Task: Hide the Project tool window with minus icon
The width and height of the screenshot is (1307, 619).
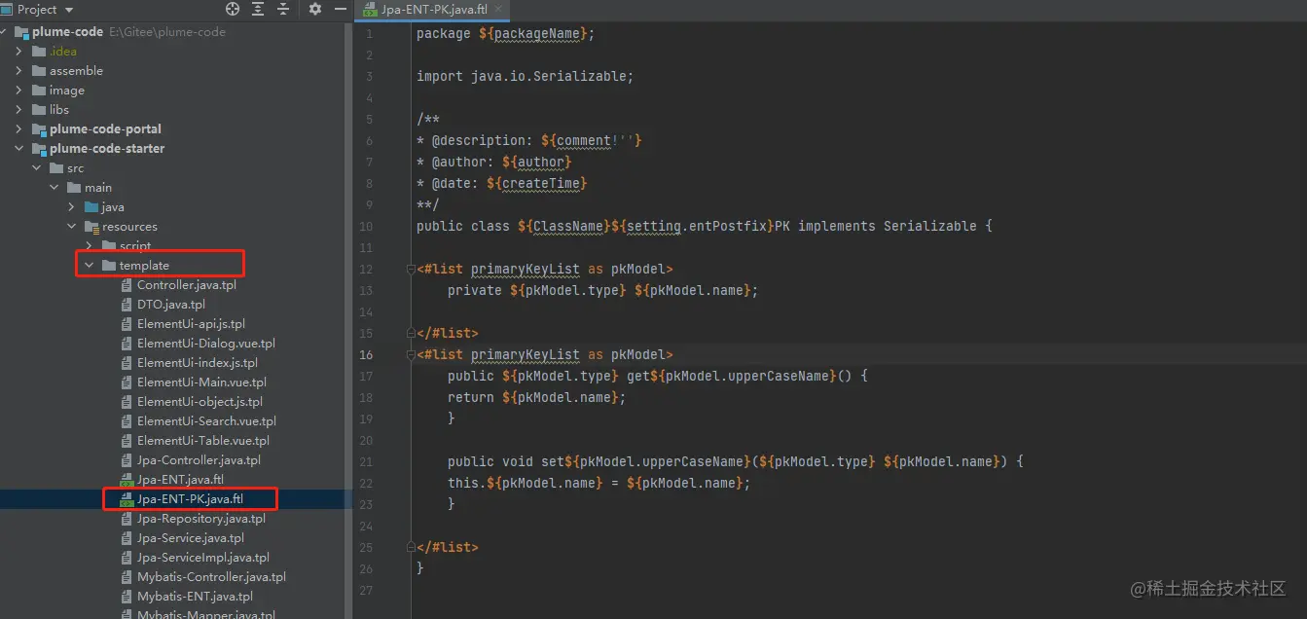Action: pos(340,9)
